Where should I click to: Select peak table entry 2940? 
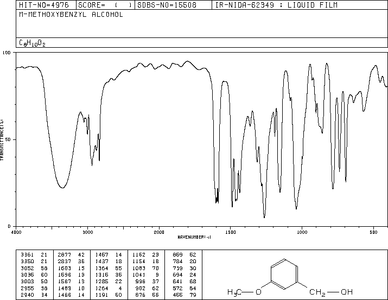(27, 295)
